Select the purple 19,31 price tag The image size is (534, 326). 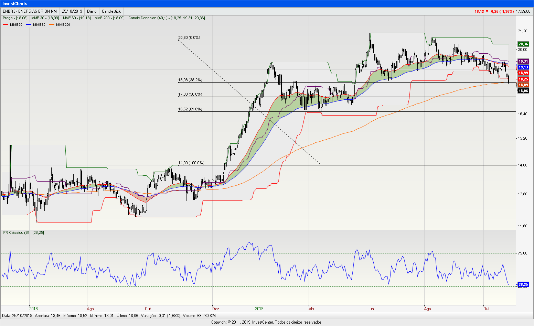click(523, 61)
